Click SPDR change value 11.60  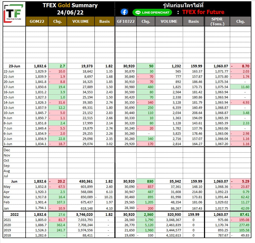pos(245,87)
